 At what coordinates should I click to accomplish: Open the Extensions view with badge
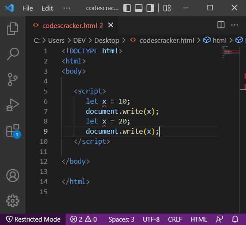coord(13,131)
